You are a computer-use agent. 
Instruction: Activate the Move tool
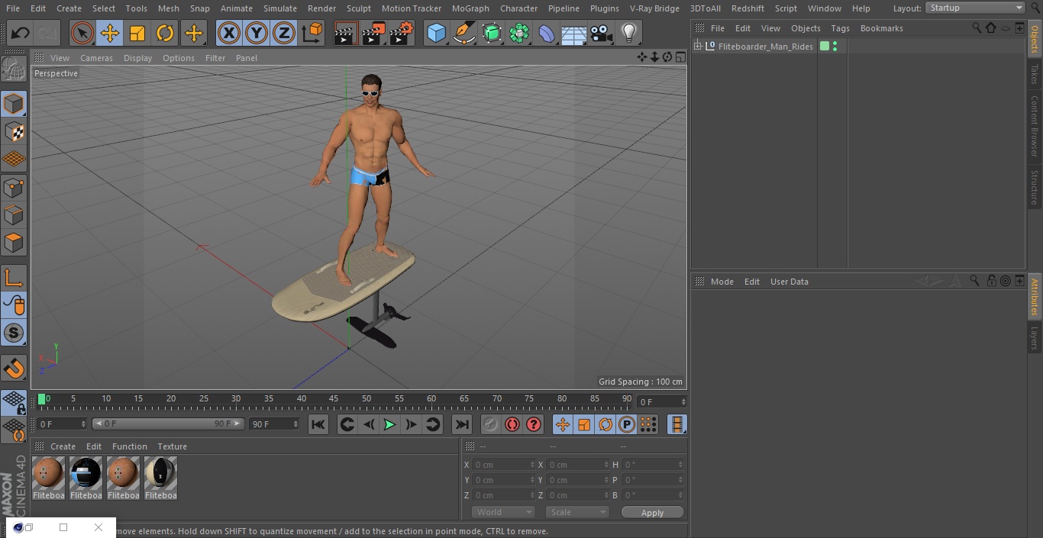pos(110,33)
